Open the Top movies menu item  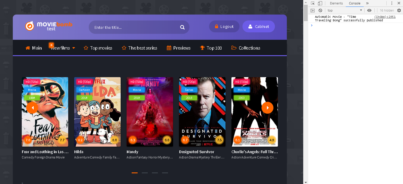coord(98,48)
